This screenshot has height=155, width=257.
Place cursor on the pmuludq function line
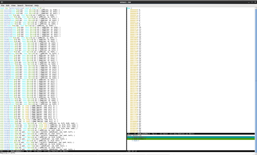pyautogui.click(x=29, y=54)
